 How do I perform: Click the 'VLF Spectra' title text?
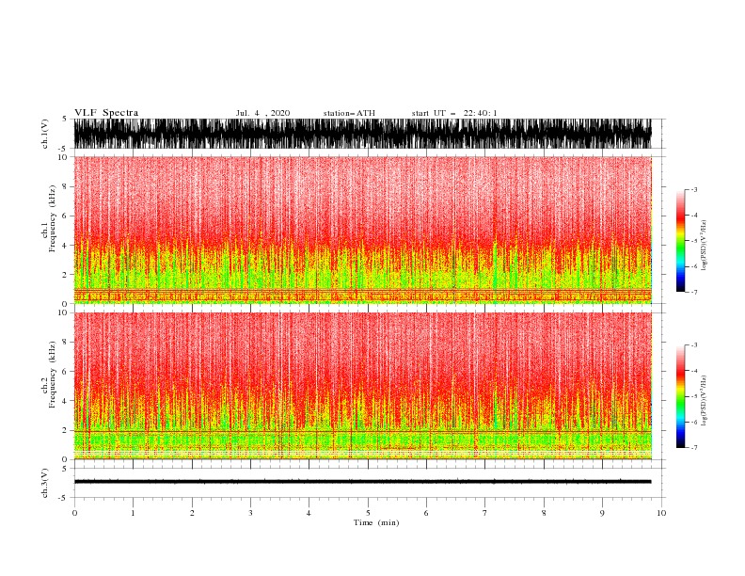click(x=106, y=113)
